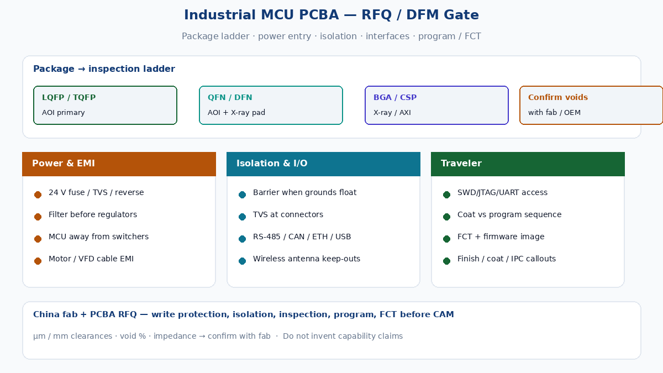Click the bullet beside Barrier when grounds float
Viewport: 663px width, 373px height.
(x=242, y=195)
